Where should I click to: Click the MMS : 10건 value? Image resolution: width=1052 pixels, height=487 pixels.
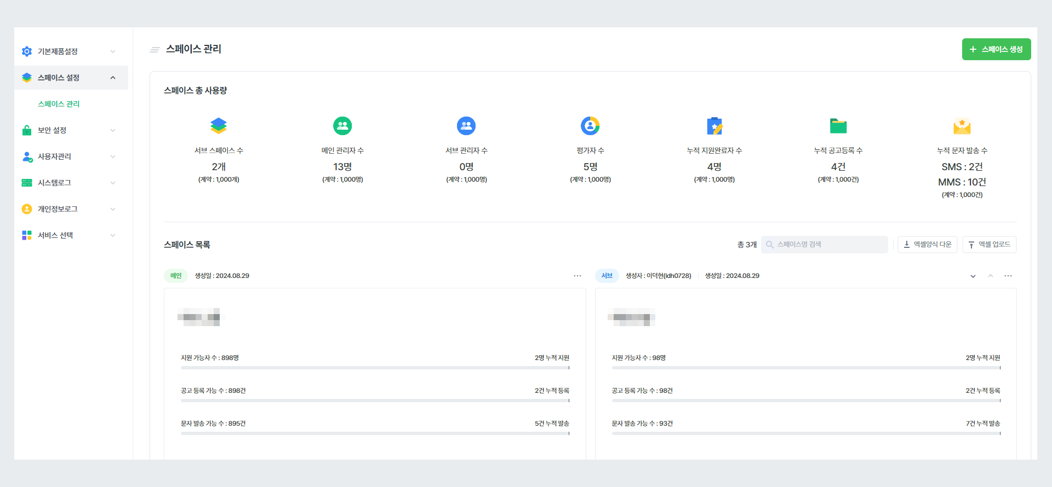(x=962, y=182)
